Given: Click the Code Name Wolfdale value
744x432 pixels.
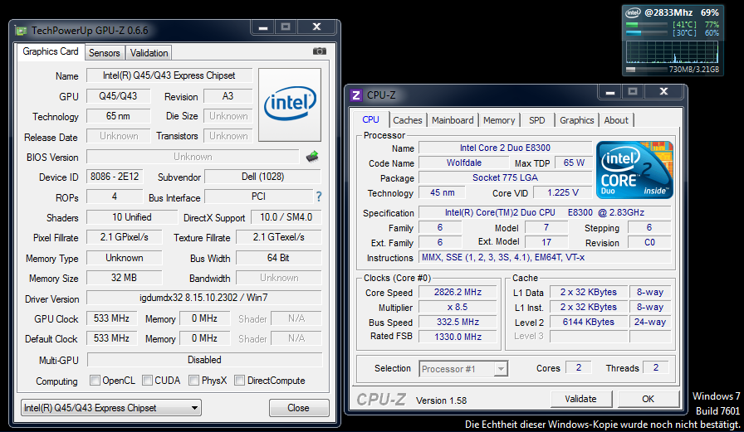Looking at the screenshot, I should (x=464, y=163).
